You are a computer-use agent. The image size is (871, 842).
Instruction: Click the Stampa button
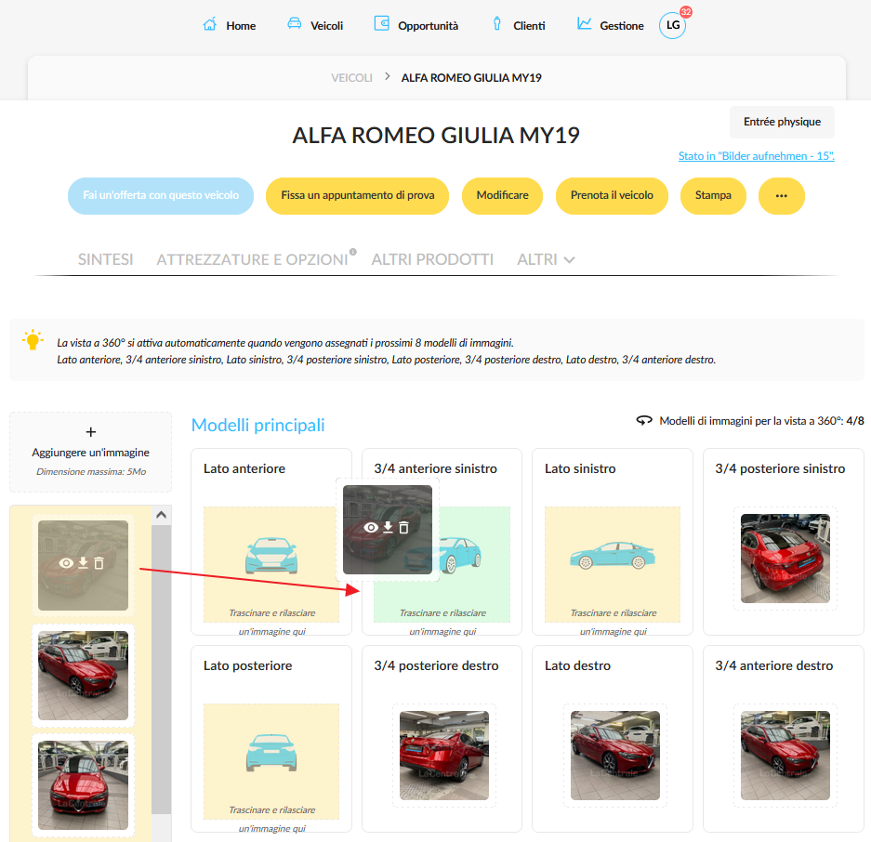tap(713, 195)
